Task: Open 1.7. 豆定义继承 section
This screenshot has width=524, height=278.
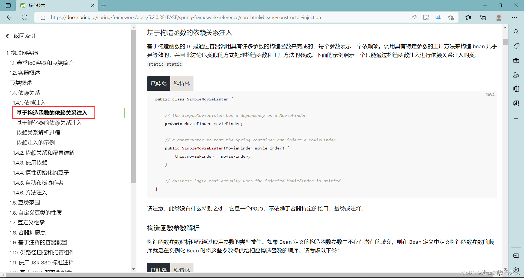Action: (27, 222)
